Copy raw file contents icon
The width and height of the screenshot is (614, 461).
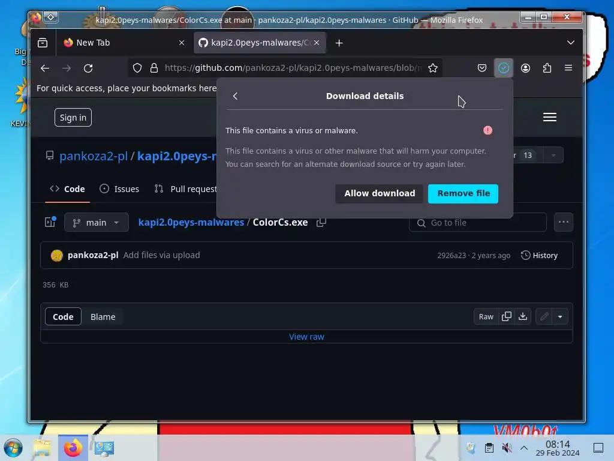[506, 317]
